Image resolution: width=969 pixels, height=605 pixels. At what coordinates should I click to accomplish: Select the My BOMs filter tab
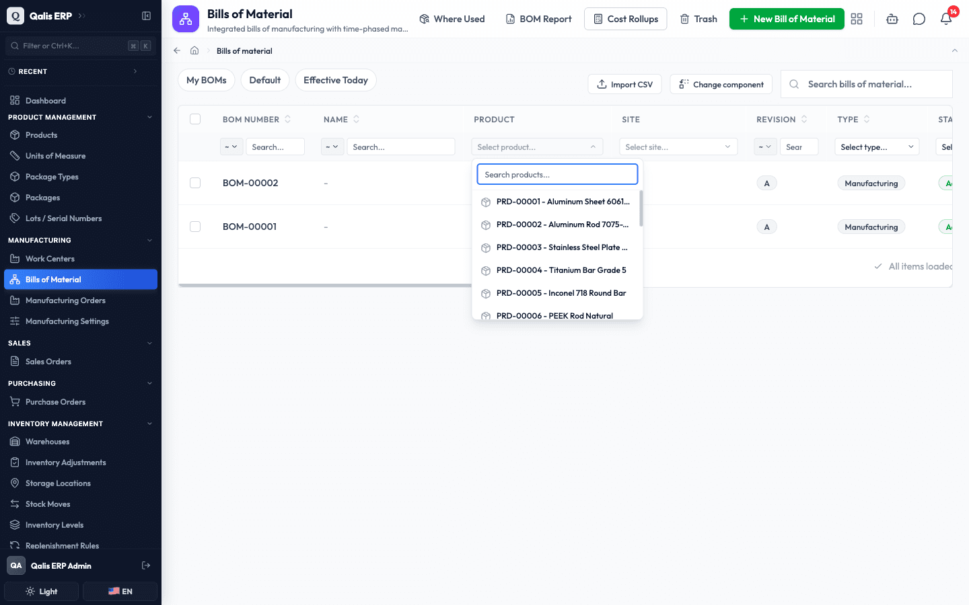click(207, 80)
